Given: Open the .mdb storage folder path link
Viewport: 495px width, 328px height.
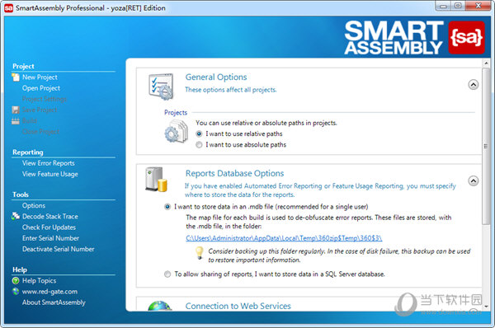Looking at the screenshot, I should tap(284, 238).
